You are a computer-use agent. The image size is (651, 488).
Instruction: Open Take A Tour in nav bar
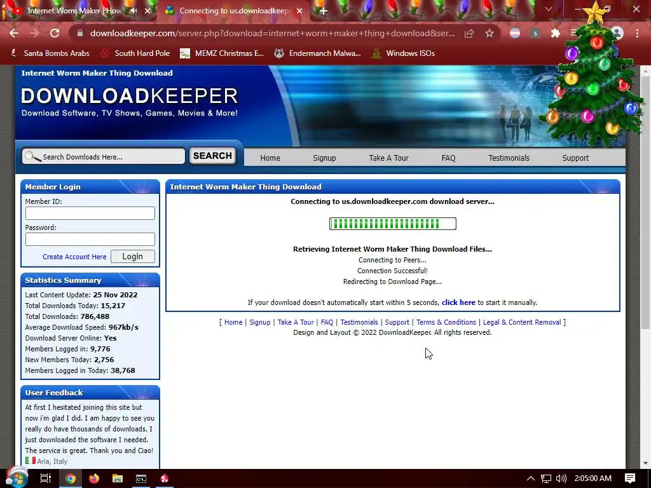coord(388,158)
